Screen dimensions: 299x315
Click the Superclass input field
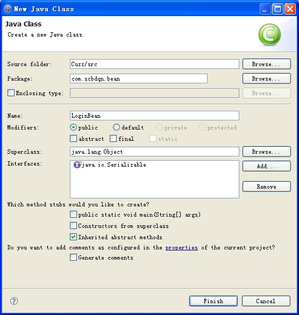(x=154, y=152)
